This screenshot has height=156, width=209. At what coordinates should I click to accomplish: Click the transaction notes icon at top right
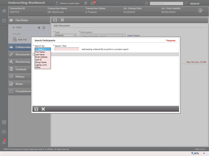pos(200,10)
